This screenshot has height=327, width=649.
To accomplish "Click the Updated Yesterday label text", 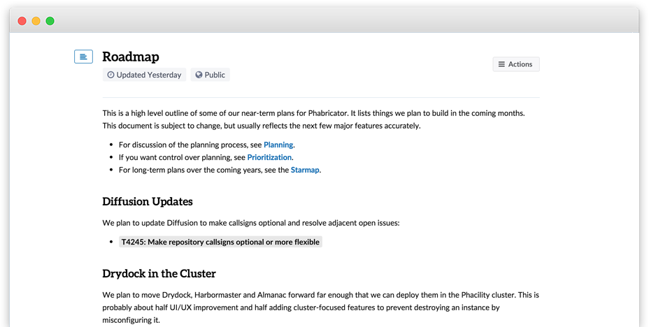I will [149, 75].
